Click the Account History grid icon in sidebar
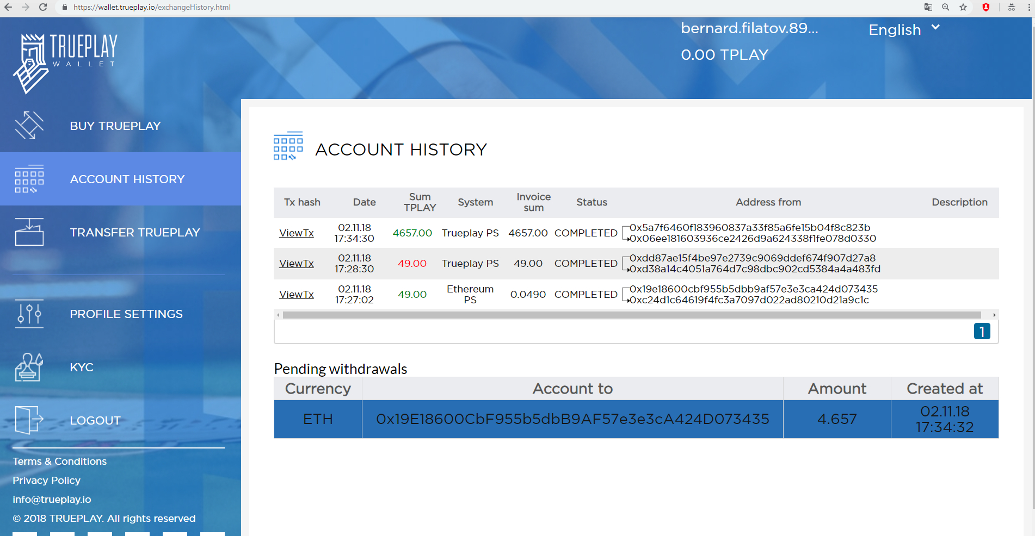The width and height of the screenshot is (1035, 536). coord(29,179)
